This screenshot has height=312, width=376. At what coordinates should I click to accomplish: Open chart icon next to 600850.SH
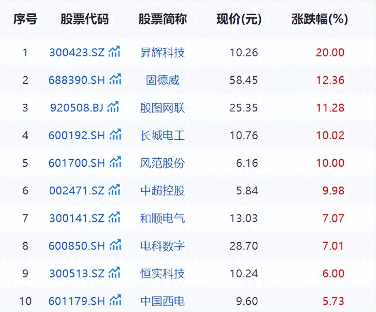pos(115,245)
